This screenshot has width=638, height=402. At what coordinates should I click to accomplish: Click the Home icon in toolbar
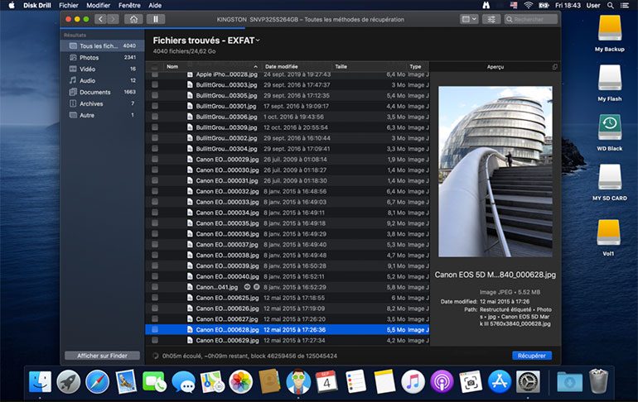pos(134,18)
